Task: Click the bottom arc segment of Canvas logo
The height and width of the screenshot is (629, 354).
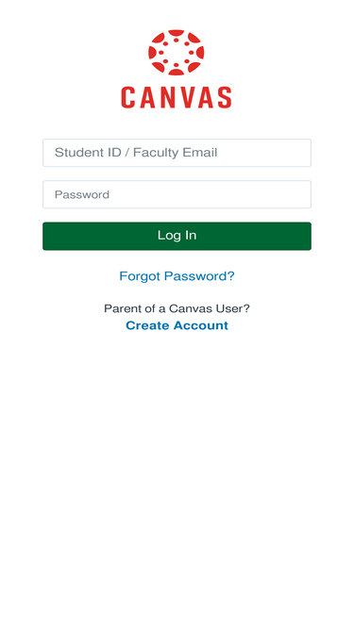Action: click(177, 73)
